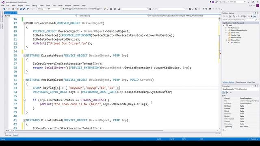
Task: Click the toolbar bookmark icon
Action: (x=210, y=9)
